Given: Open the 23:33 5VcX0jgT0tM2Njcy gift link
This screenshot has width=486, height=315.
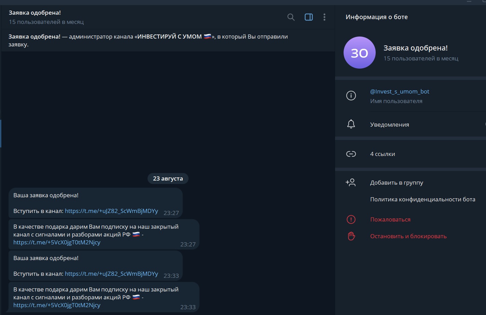Looking at the screenshot, I should 57,305.
